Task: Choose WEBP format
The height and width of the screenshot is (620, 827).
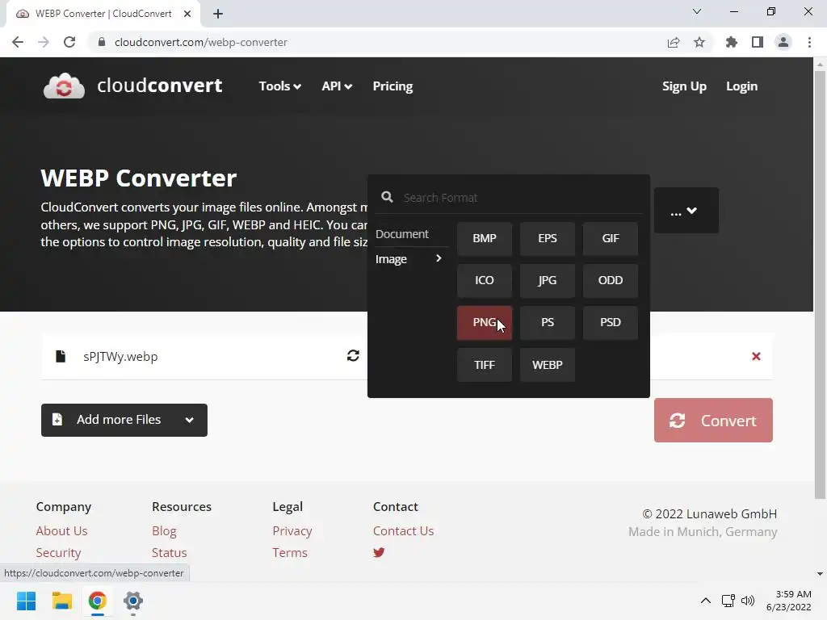Action: [x=548, y=365]
